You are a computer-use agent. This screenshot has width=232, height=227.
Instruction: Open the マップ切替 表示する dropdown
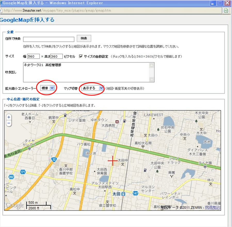coord(93,88)
